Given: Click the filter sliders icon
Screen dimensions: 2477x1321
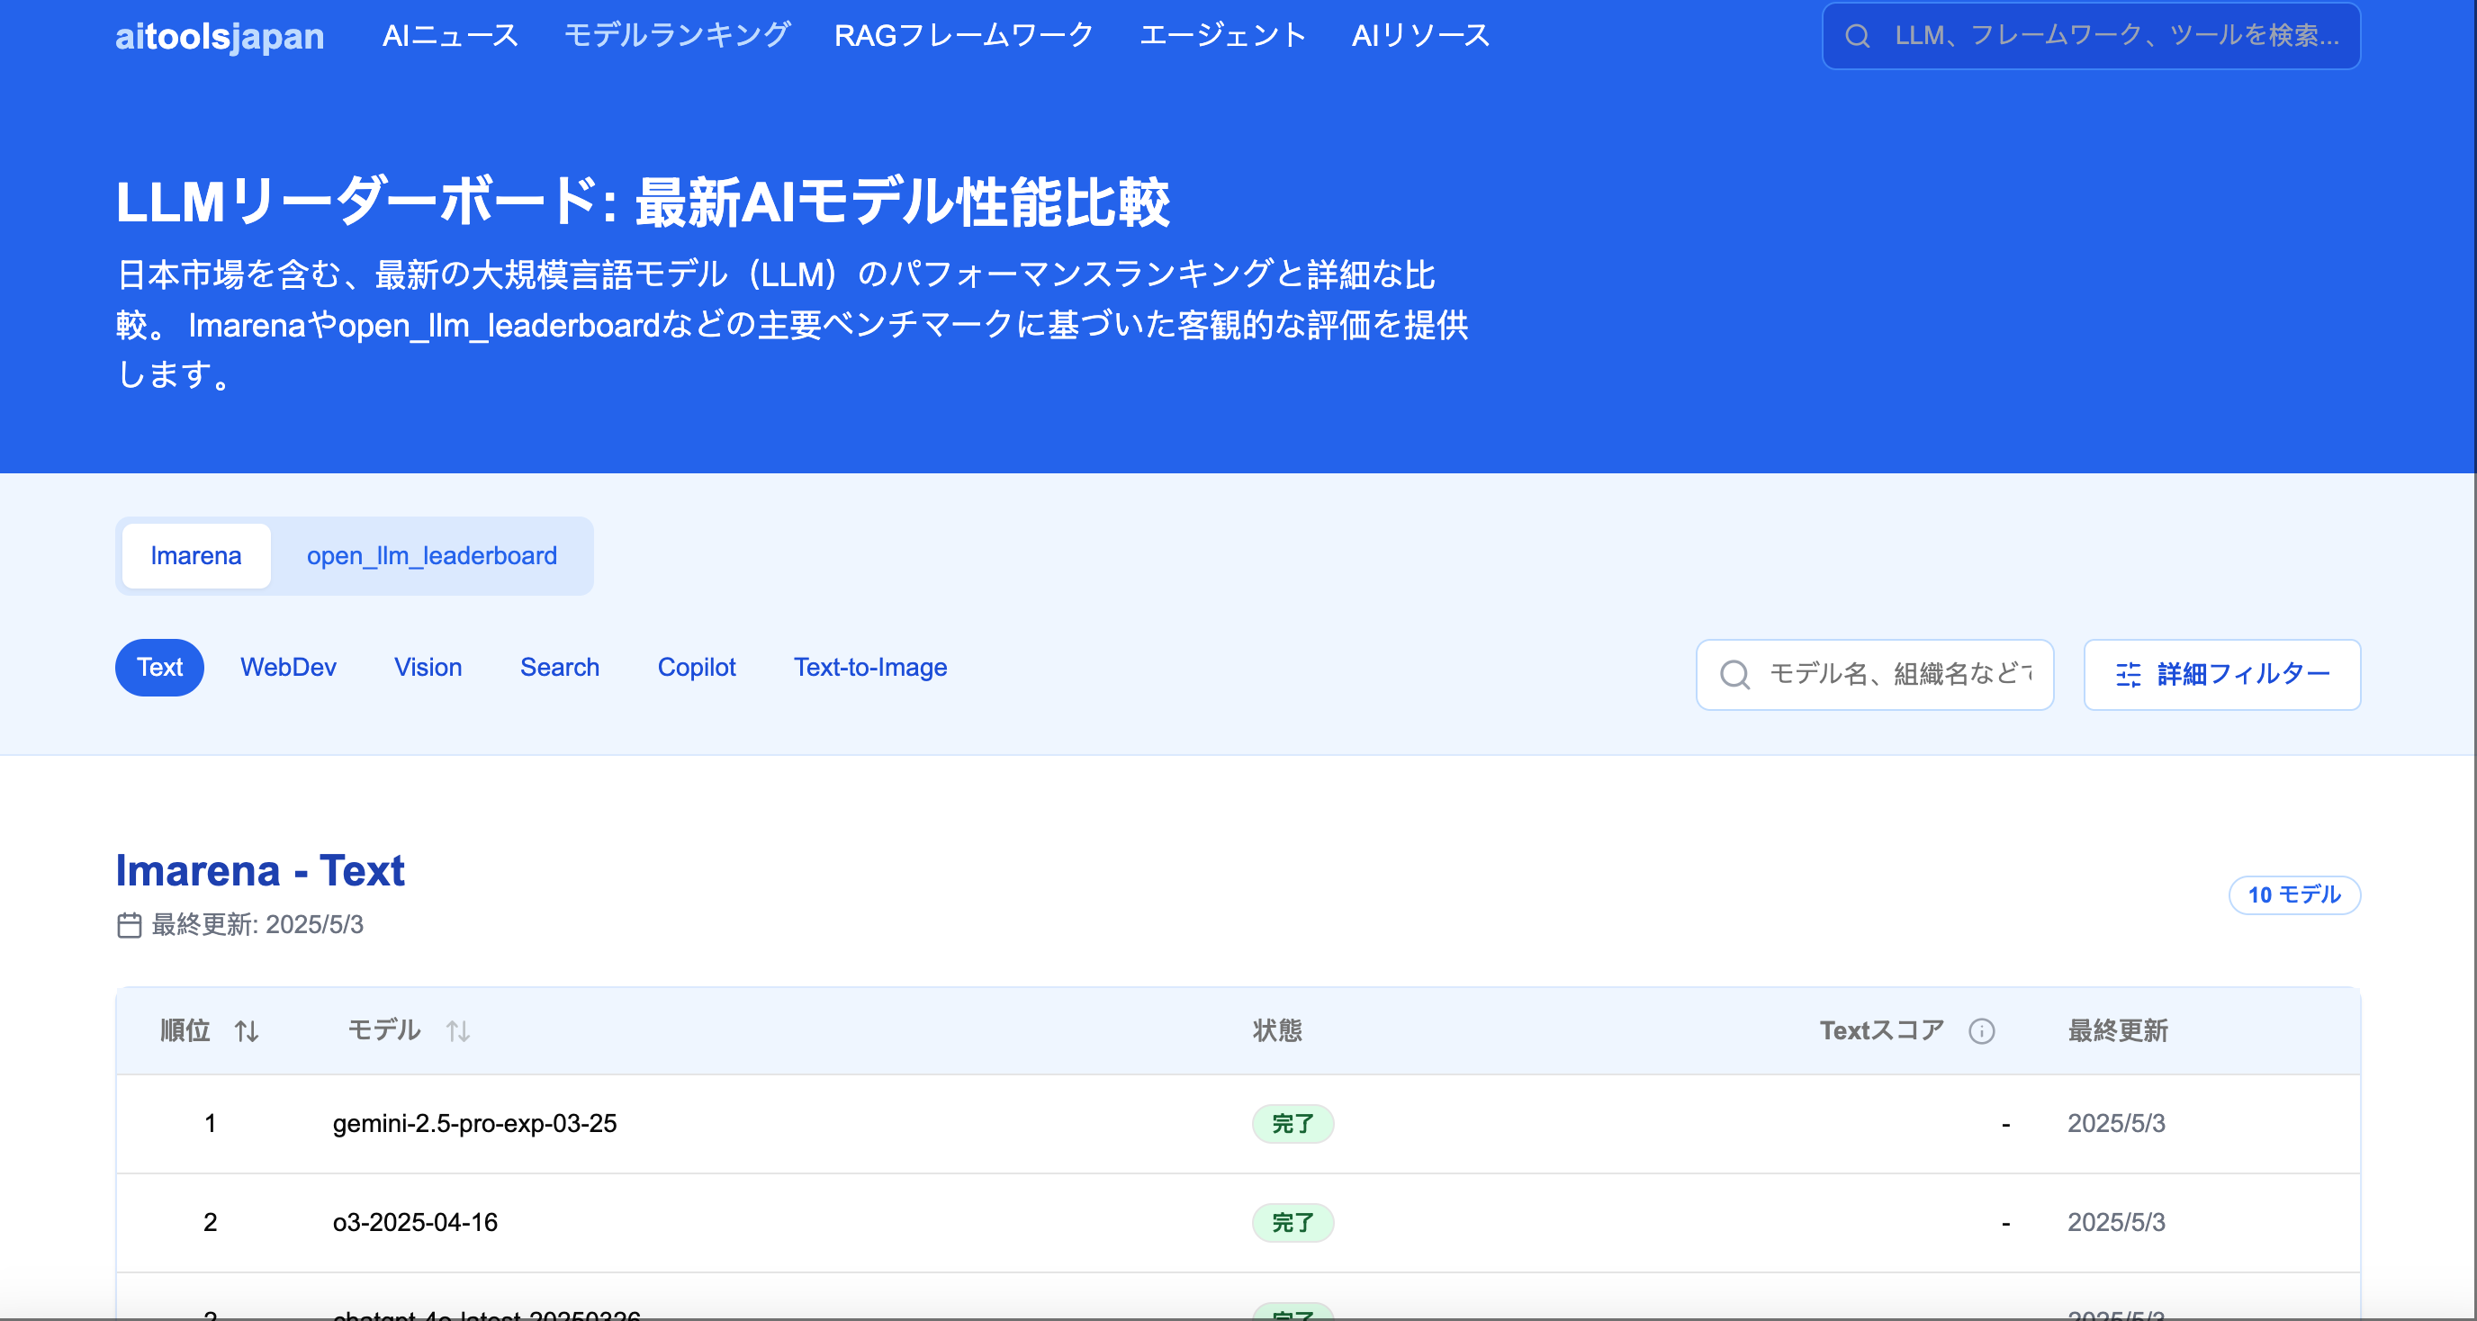Looking at the screenshot, I should click(x=2128, y=675).
